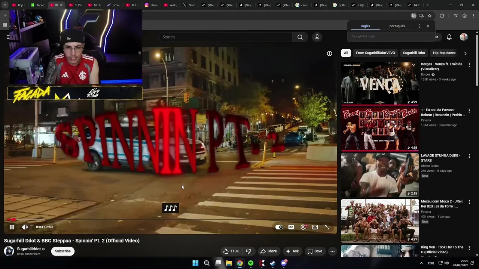Image resolution: width=479 pixels, height=269 pixels.
Task: Toggle closed captions (CC) button
Action: 291,227
